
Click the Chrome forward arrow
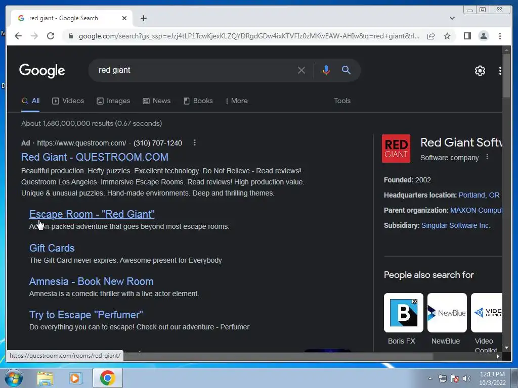[x=34, y=36]
